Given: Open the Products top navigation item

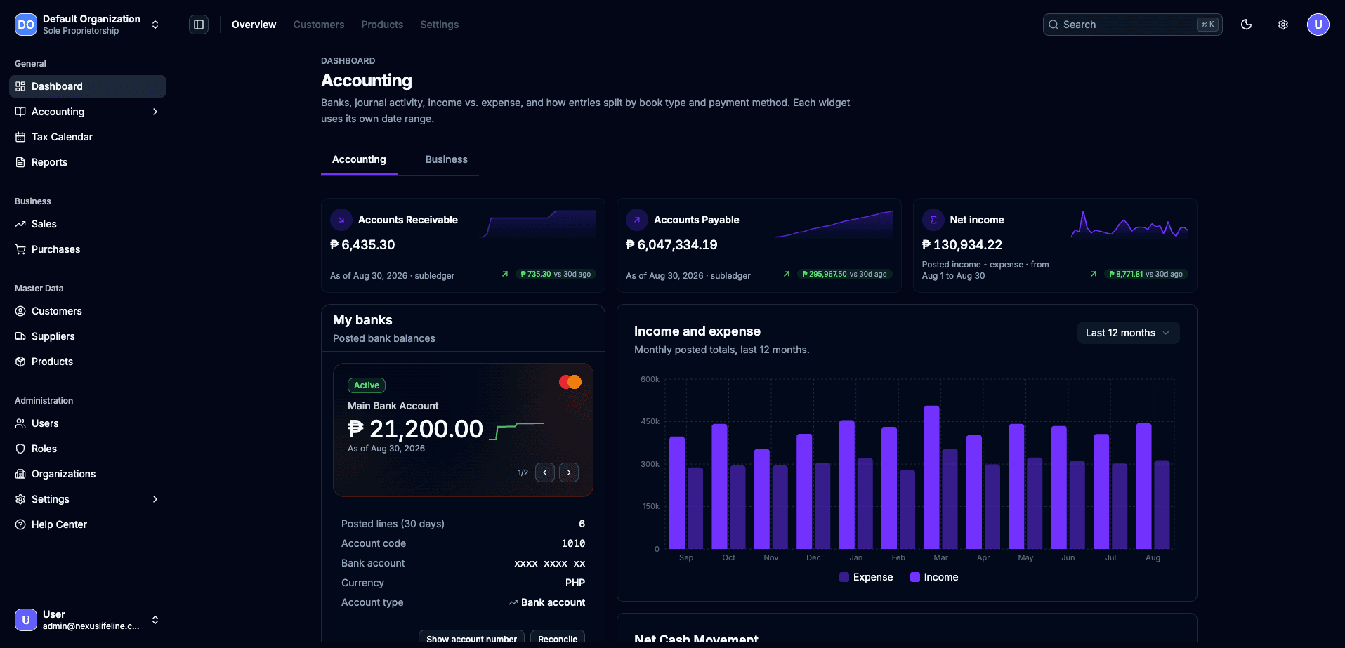Looking at the screenshot, I should pyautogui.click(x=382, y=25).
